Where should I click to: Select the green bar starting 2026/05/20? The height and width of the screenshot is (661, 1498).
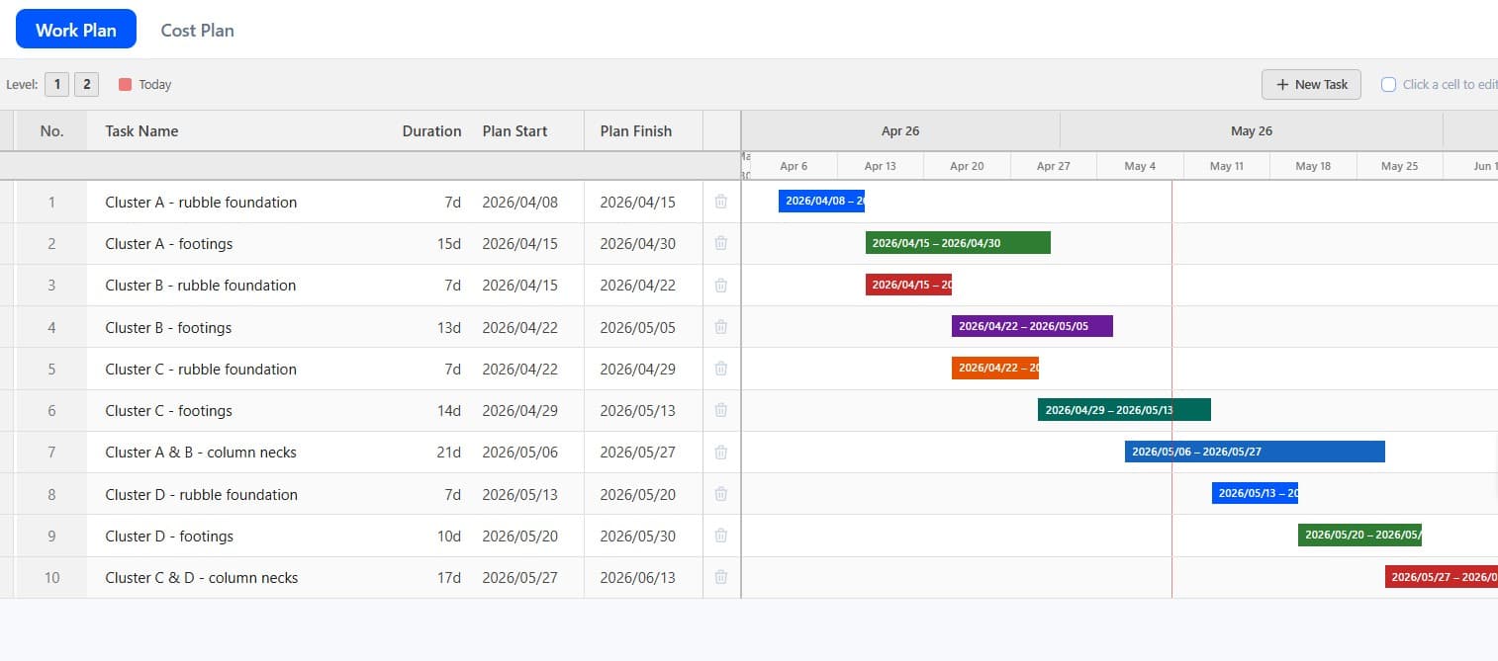pyautogui.click(x=1359, y=535)
